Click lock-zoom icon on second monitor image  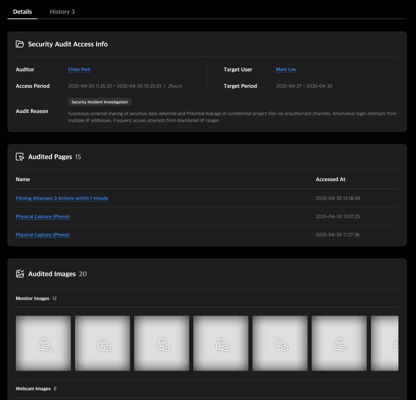tap(104, 345)
